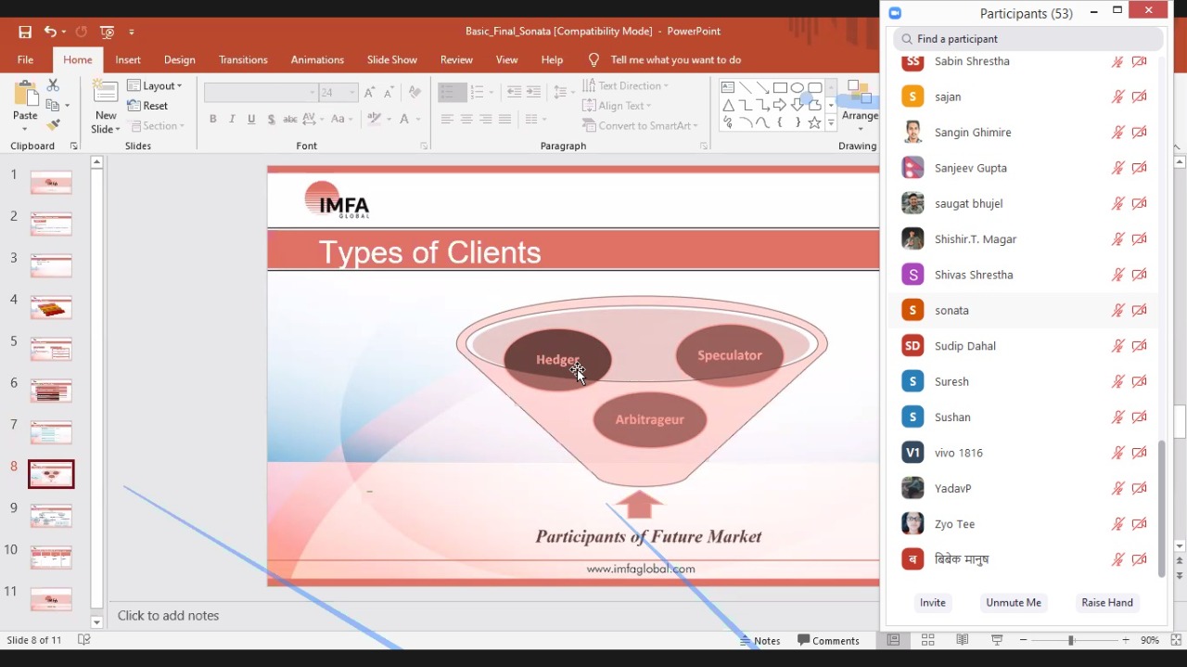Open the Animations tab
Viewport: 1187px width, 667px height.
click(317, 59)
